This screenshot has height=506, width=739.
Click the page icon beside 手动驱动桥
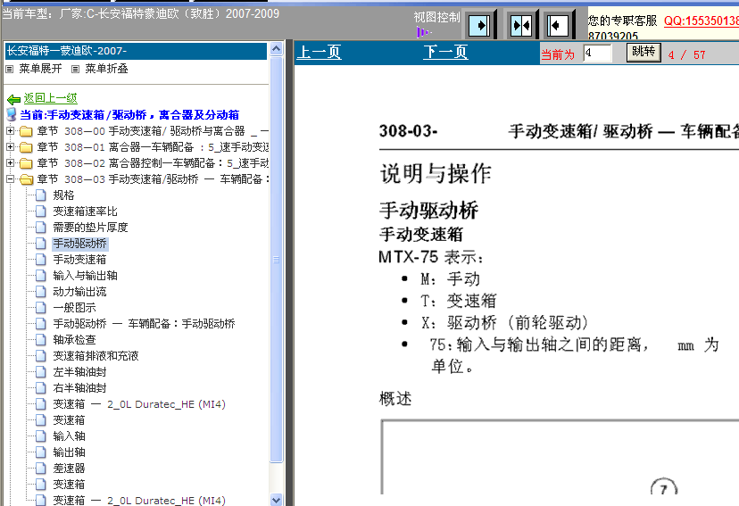[41, 243]
